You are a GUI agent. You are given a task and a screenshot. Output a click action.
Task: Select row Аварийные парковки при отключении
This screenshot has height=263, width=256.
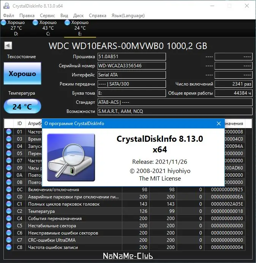pyautogui.click(x=124, y=197)
